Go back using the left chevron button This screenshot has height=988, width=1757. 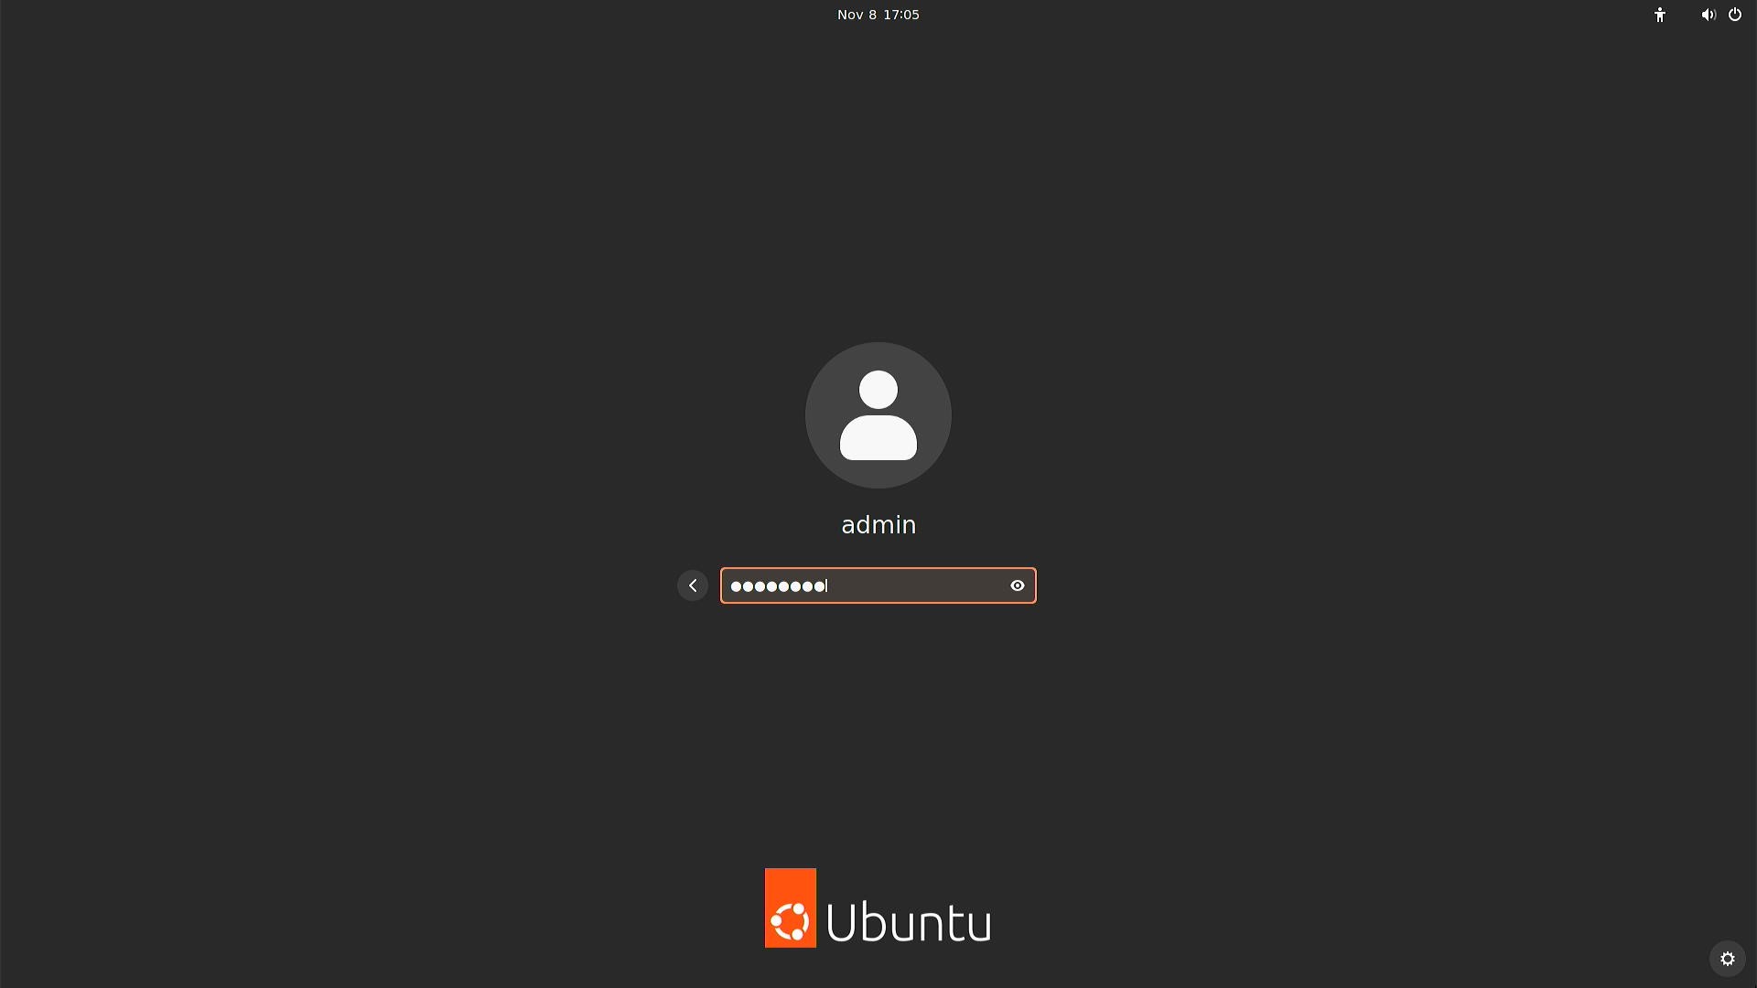click(x=693, y=585)
